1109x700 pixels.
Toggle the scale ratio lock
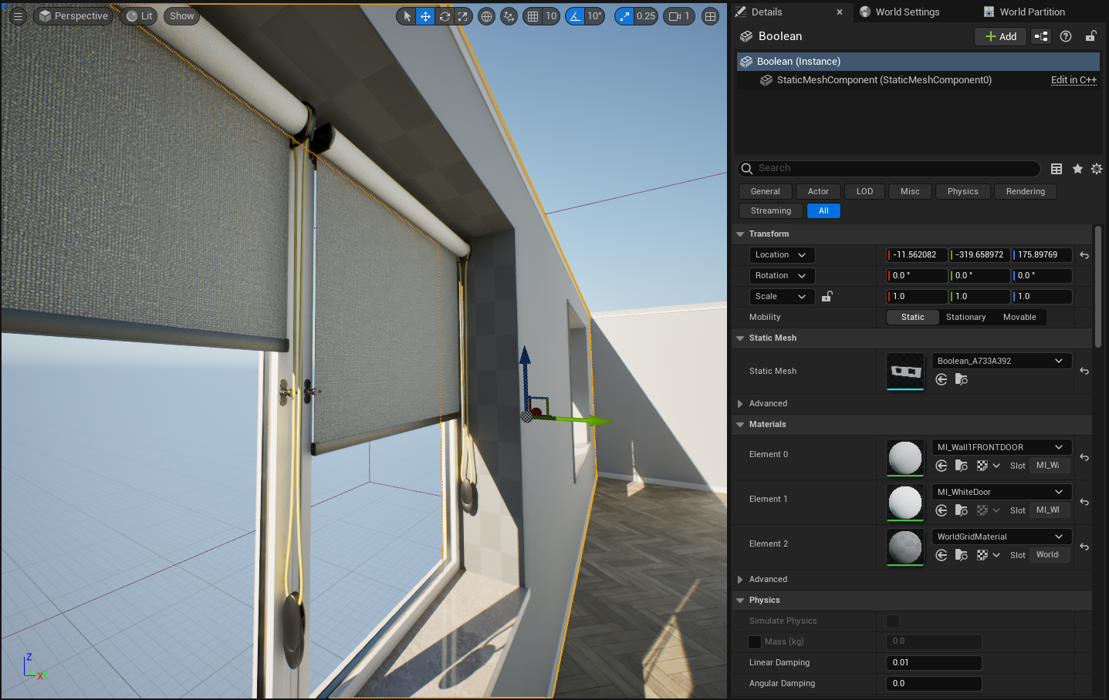827,297
